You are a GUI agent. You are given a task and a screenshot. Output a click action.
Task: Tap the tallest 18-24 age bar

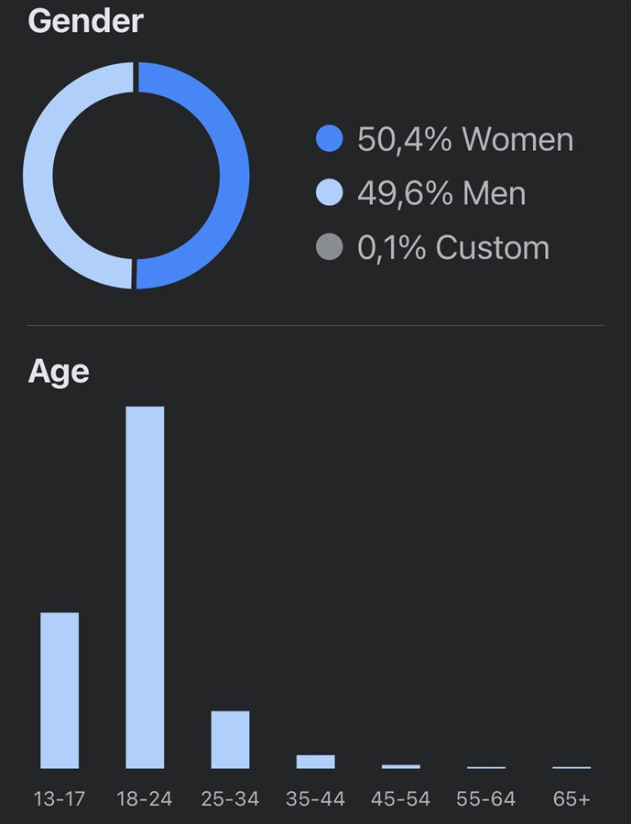[x=145, y=586]
